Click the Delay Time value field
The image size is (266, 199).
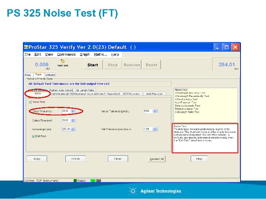pyautogui.click(x=66, y=111)
